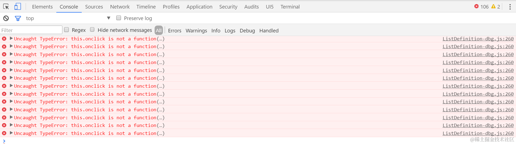Filter console by Logs

click(230, 31)
